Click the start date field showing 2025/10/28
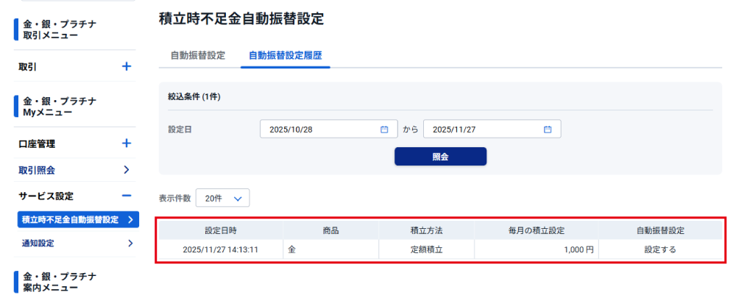 click(x=320, y=130)
